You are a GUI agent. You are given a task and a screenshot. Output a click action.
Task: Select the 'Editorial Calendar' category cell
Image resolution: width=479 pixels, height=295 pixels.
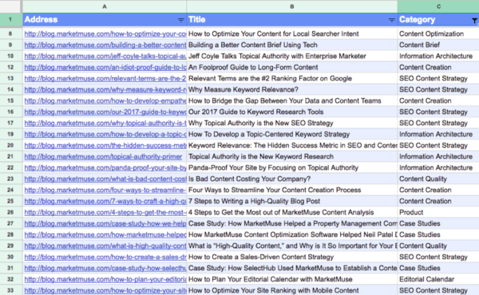click(x=438, y=279)
